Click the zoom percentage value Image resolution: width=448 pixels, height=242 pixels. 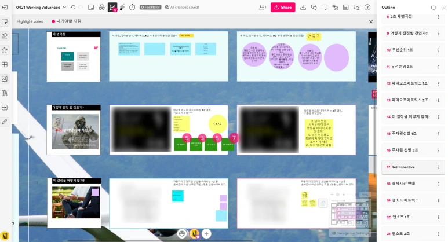tap(365, 195)
